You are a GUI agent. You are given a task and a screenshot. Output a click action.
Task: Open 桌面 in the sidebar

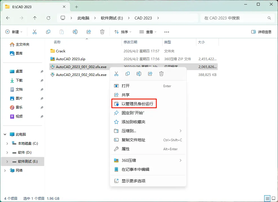16,71
